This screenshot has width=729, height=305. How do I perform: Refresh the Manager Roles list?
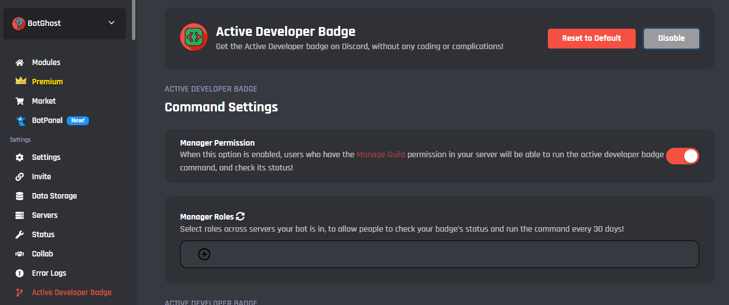click(x=240, y=216)
